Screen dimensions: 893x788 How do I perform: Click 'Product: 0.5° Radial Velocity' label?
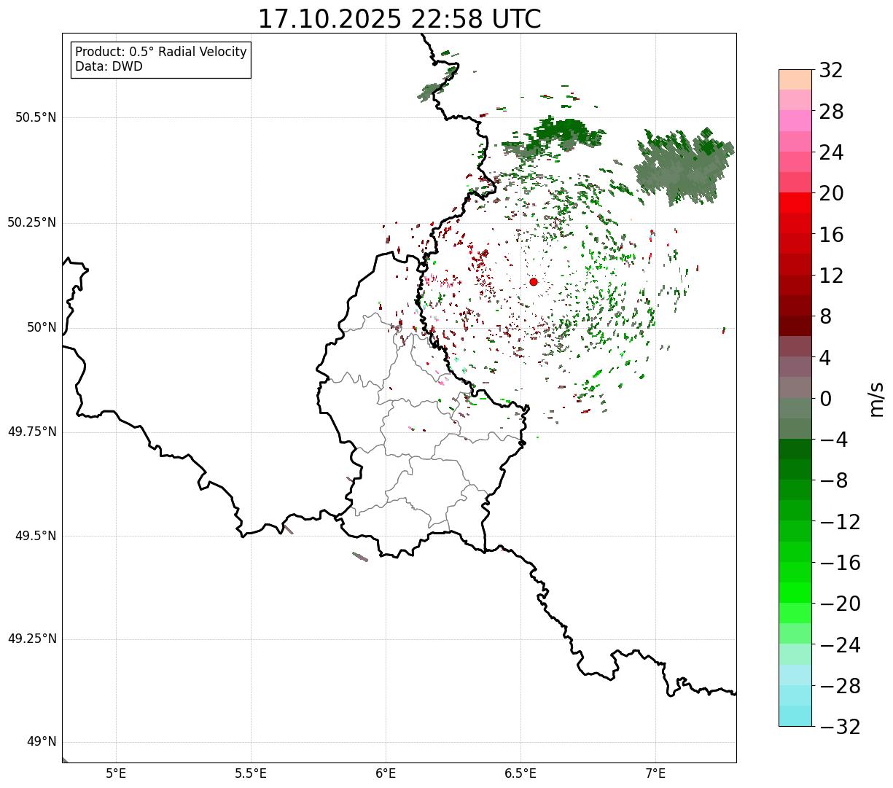161,52
